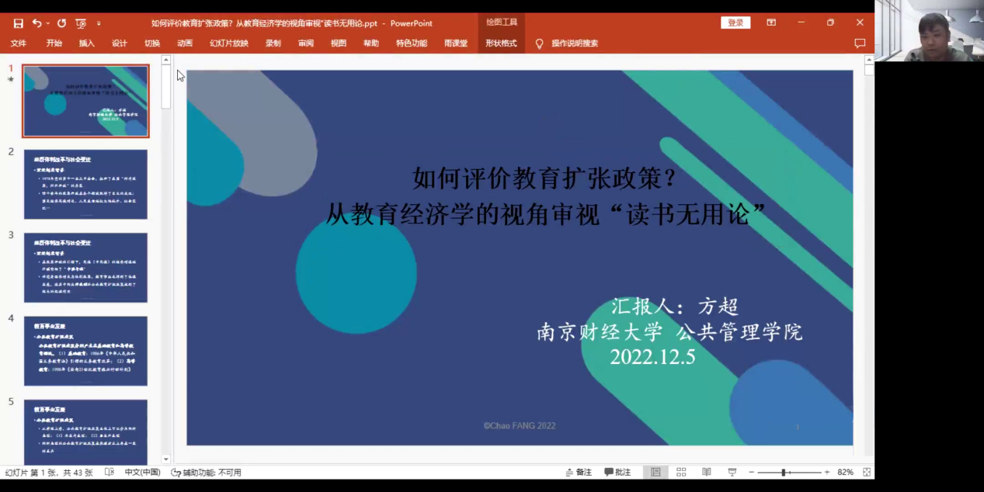Click the 登录 sign-in button
This screenshot has width=984, height=492.
pyautogui.click(x=735, y=23)
